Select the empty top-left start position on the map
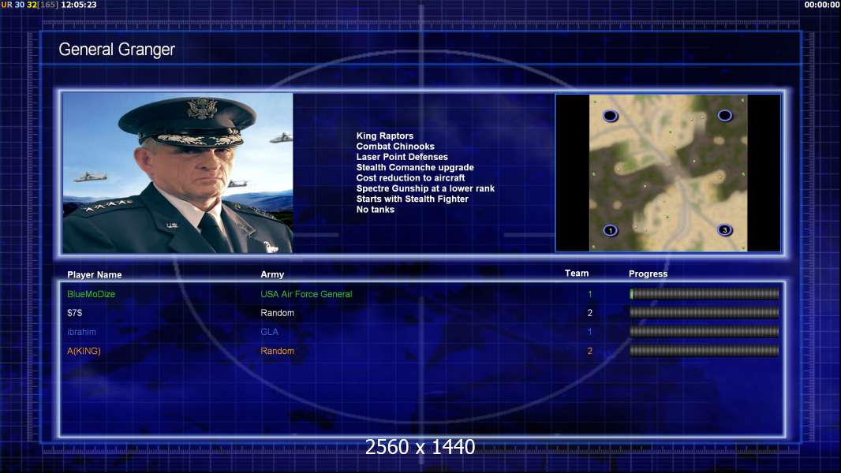This screenshot has height=473, width=841. pyautogui.click(x=611, y=116)
